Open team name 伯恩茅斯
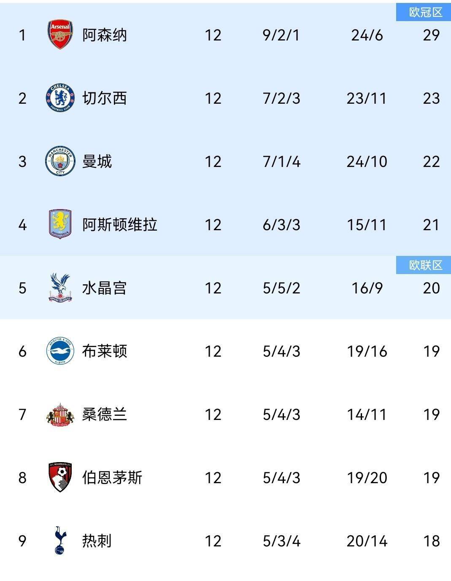The image size is (451, 581). tap(112, 478)
